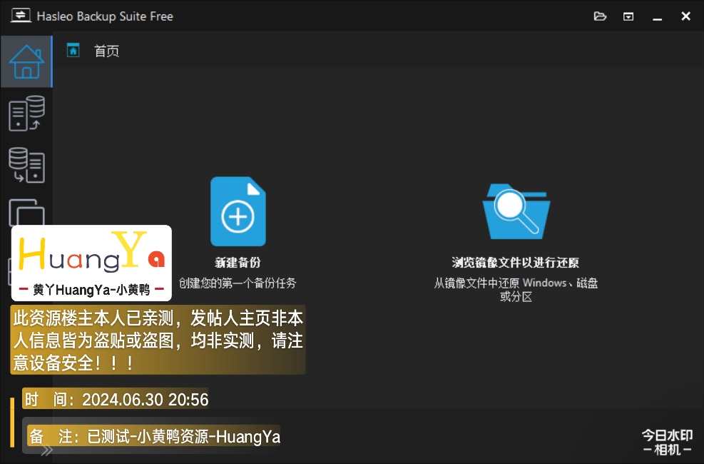
Task: Click the 浏览镜像文件以进行还原 label
Action: point(516,262)
